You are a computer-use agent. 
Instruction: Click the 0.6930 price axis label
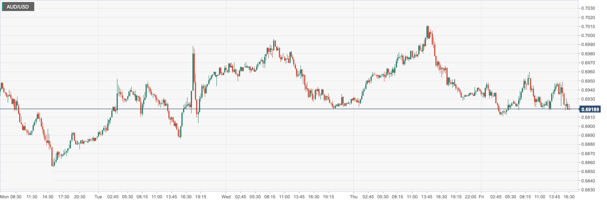[588, 99]
